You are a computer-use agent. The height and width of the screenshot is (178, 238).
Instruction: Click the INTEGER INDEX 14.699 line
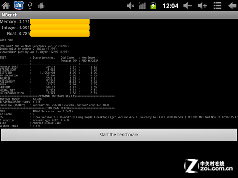[x=21, y=99]
